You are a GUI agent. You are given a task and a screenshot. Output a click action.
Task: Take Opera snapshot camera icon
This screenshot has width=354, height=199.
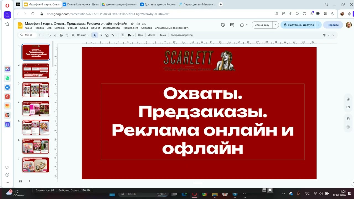(291, 14)
